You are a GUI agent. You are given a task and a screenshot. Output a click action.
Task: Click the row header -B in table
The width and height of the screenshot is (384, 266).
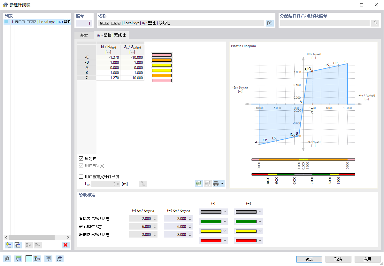coord(87,62)
